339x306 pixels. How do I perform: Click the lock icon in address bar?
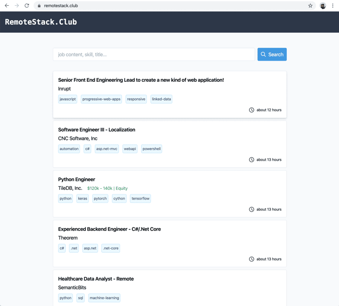point(39,6)
